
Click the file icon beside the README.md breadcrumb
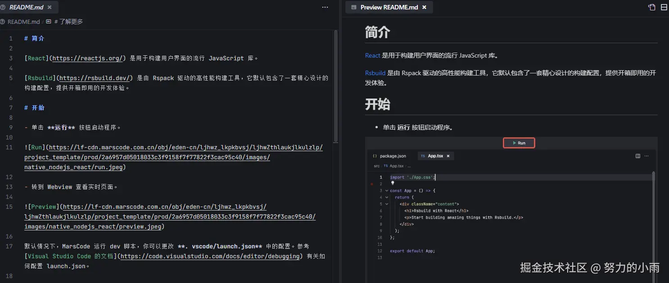[x=3, y=22]
